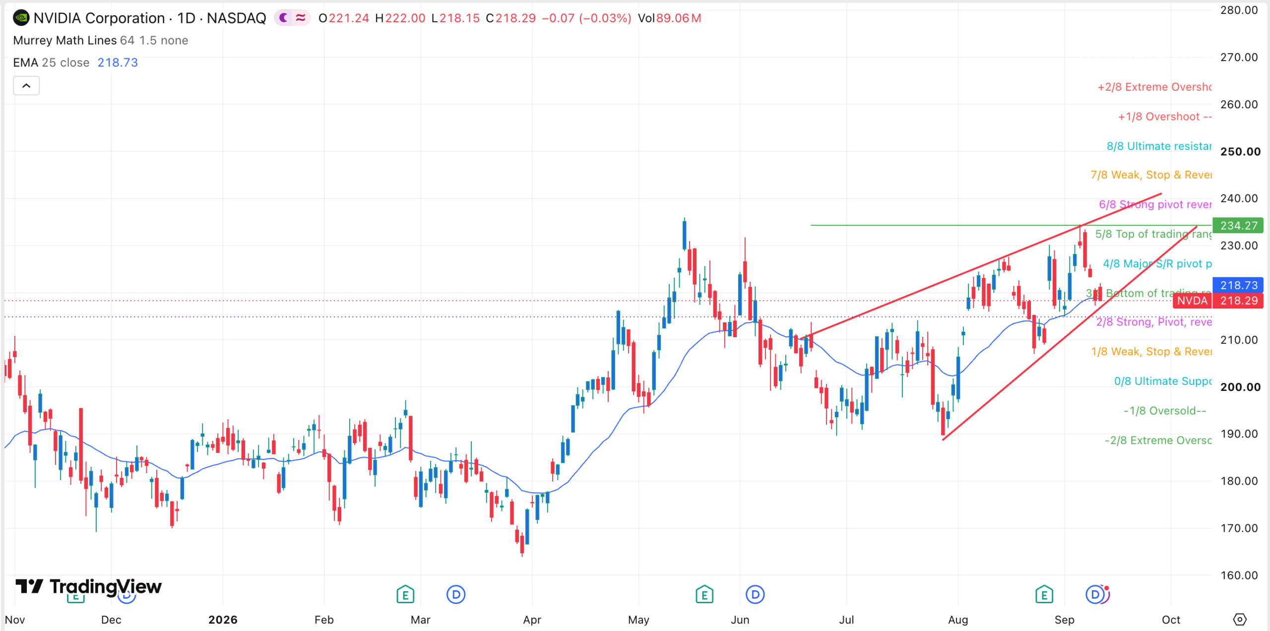Click the blue 218.73 EMA price label
Viewport: 1270px width, 631px height.
(x=1238, y=285)
